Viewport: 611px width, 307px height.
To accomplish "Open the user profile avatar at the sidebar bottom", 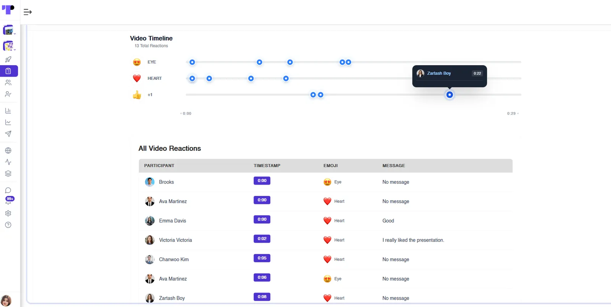I will tap(6, 301).
